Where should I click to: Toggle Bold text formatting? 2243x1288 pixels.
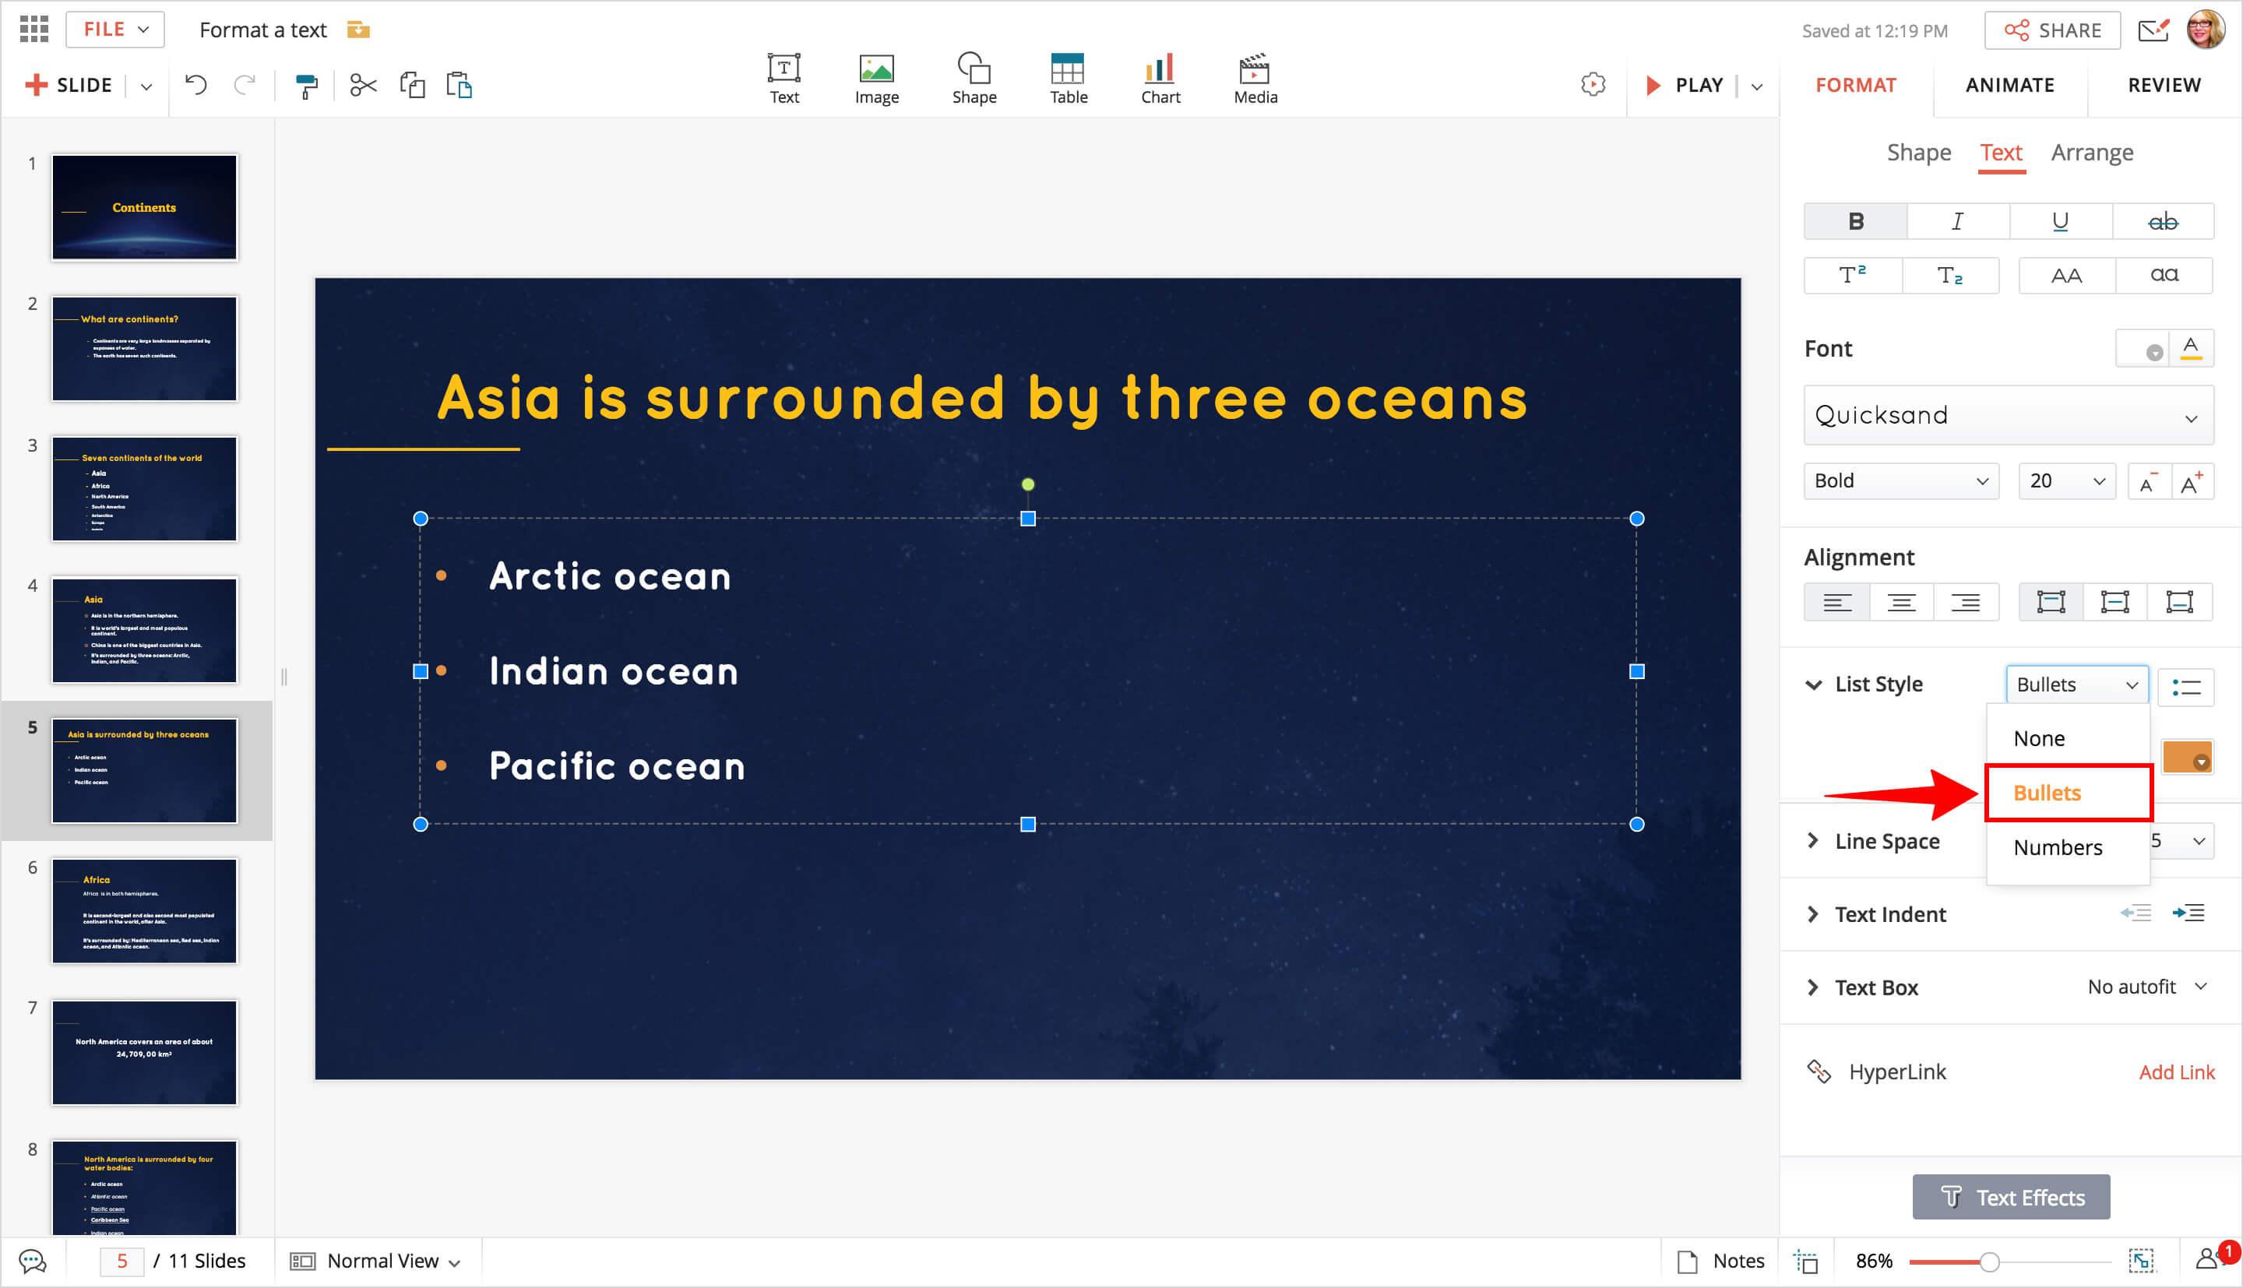pyautogui.click(x=1856, y=221)
